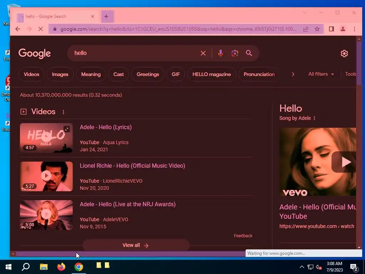
Task: Open 'Lionel Richie - Hello (Official Music Video)' link
Action: point(133,166)
